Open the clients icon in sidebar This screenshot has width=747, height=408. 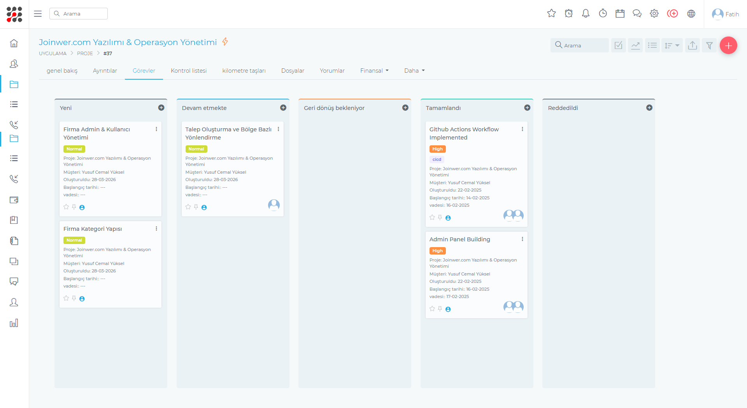(14, 64)
